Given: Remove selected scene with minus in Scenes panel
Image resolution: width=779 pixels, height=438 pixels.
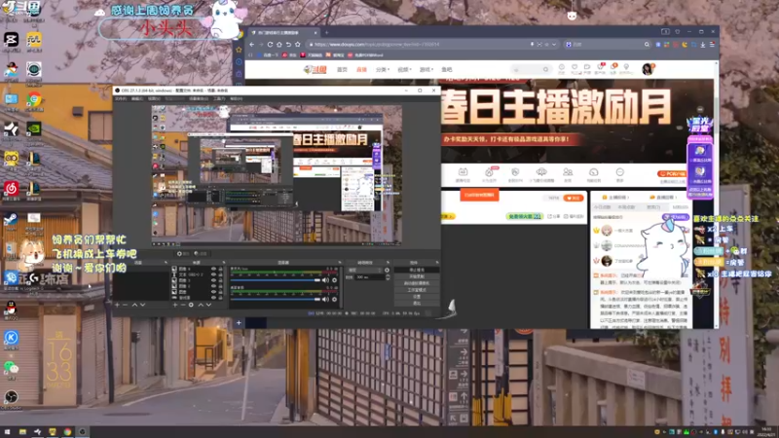Looking at the screenshot, I should pyautogui.click(x=126, y=305).
